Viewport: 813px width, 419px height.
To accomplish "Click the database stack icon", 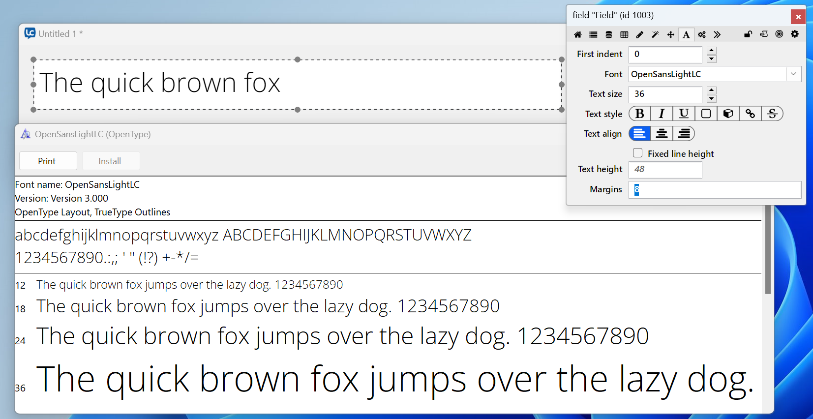I will coord(609,34).
